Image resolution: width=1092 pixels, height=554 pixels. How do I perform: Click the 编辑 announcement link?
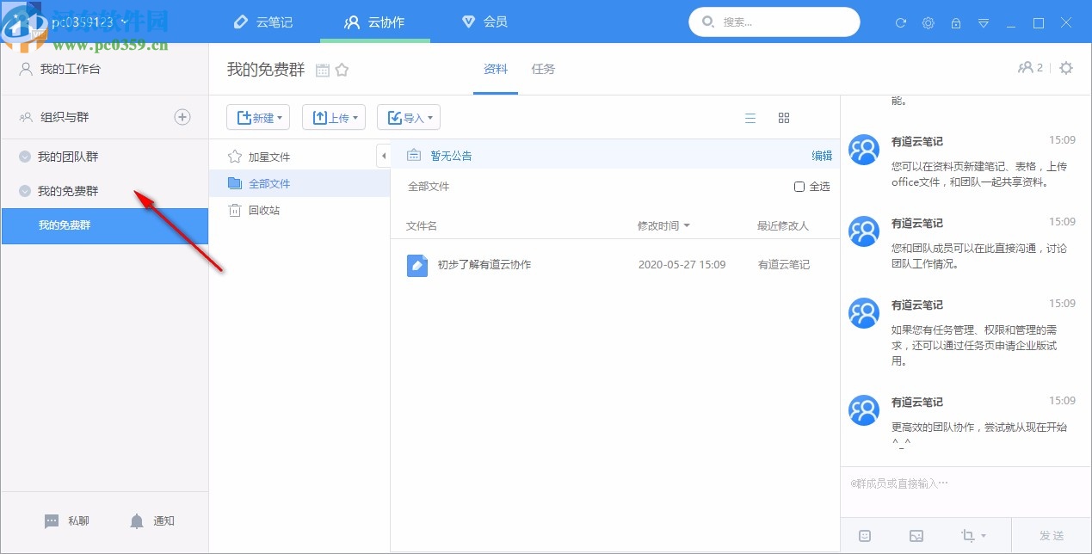point(822,156)
